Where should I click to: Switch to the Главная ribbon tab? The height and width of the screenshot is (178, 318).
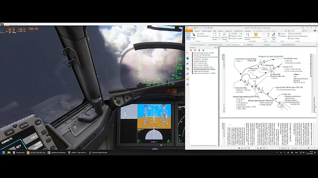pos(197,31)
